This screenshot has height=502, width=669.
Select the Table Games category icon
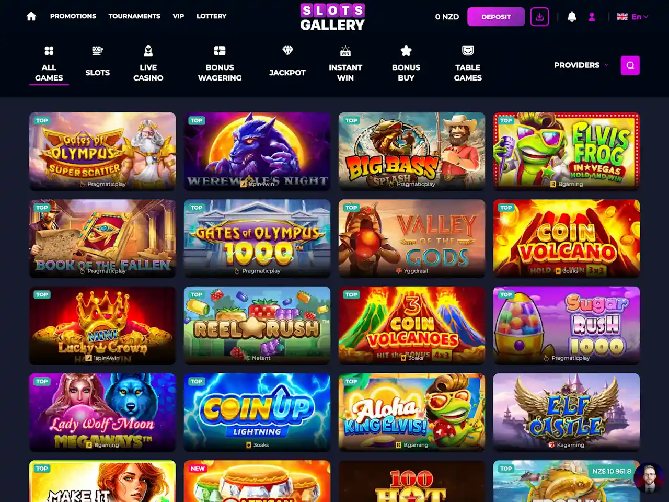pyautogui.click(x=468, y=51)
